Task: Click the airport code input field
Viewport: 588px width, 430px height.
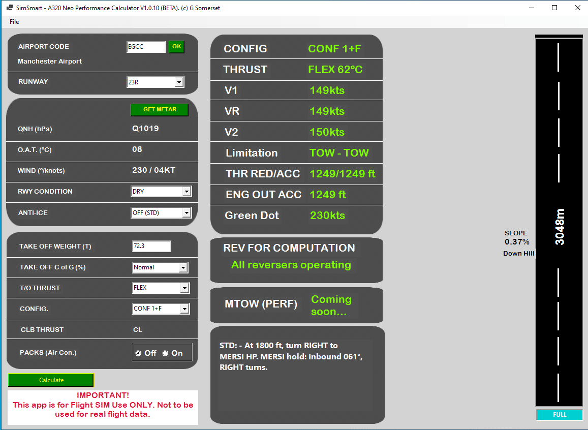Action: tap(146, 47)
